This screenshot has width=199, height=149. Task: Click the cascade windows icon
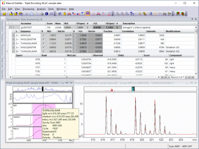point(183,14)
